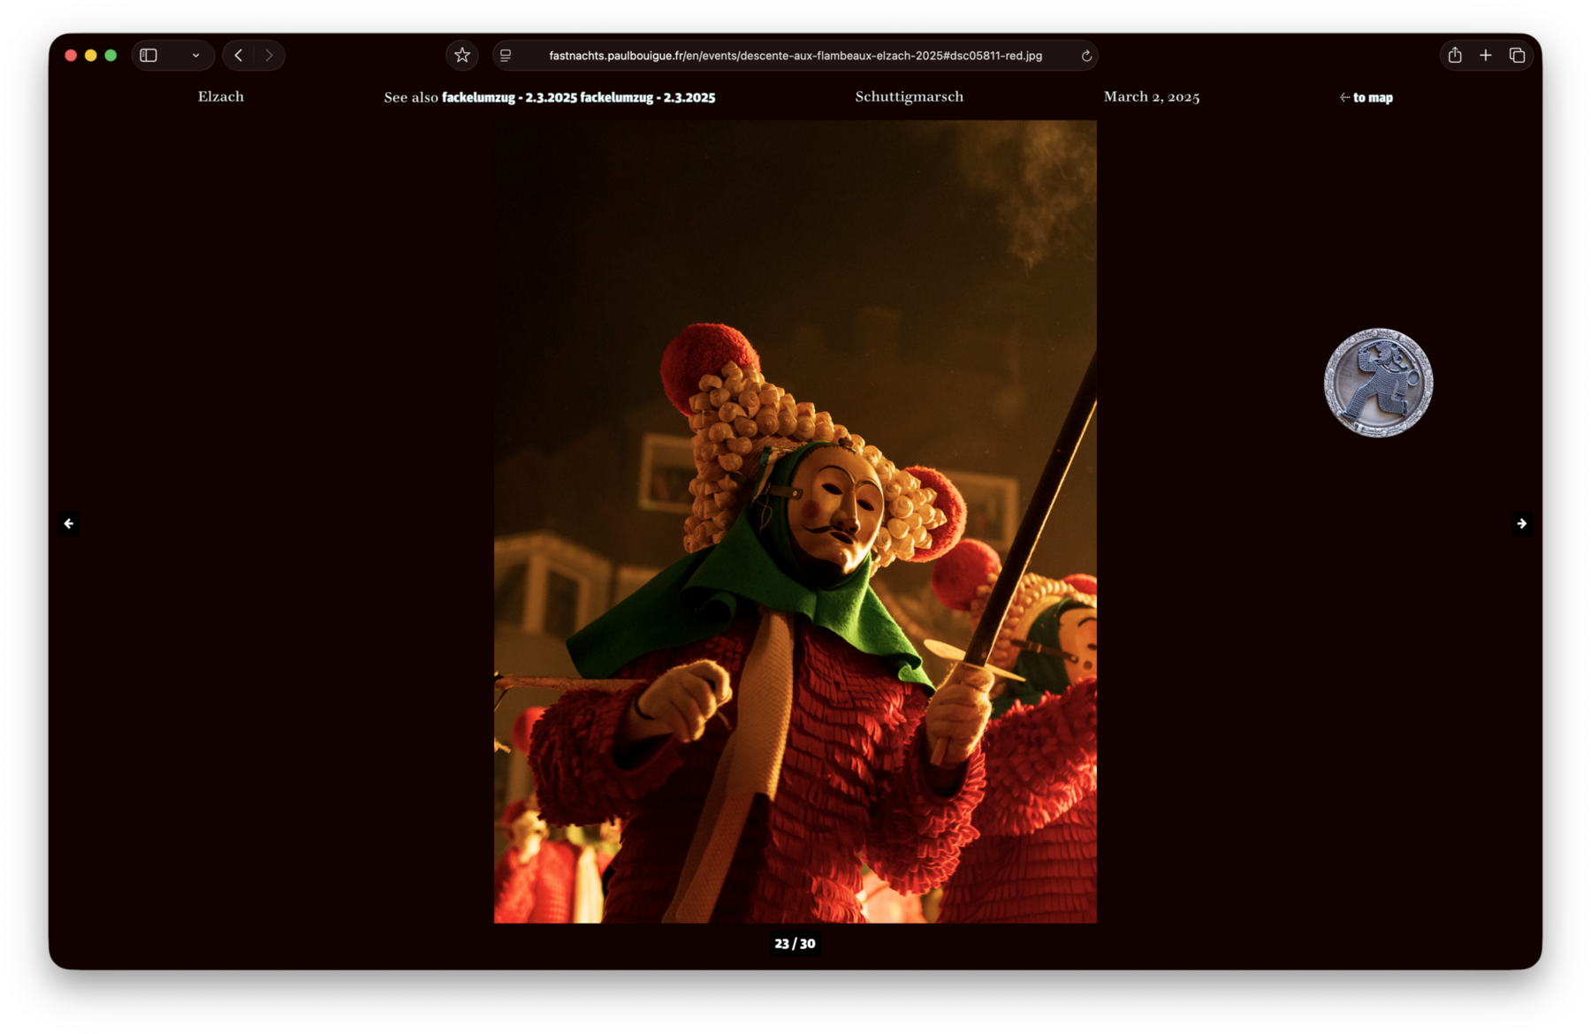Toggle the Safari sidebar panel

pos(148,56)
